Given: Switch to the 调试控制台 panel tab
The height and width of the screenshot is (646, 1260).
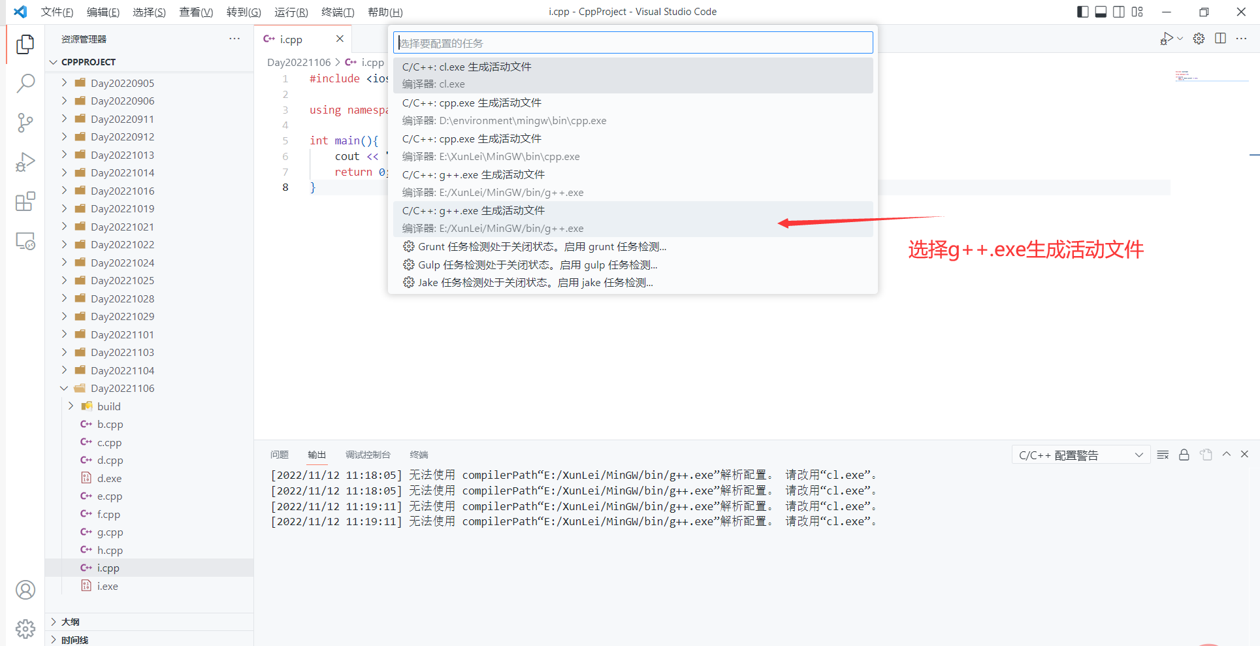Looking at the screenshot, I should [x=368, y=455].
